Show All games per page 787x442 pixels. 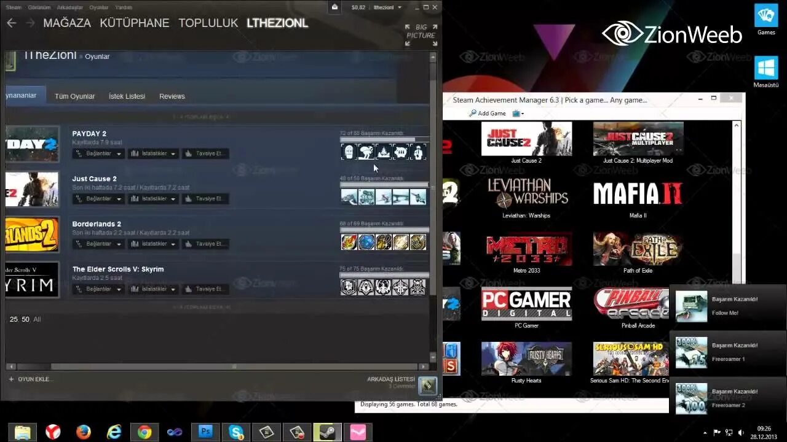tap(37, 319)
